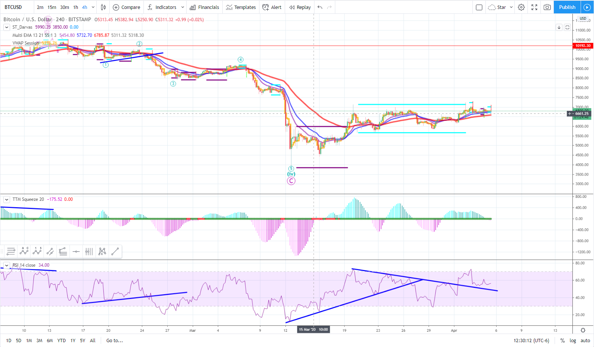
Task: Click the time and timezone display
Action: [531, 340]
